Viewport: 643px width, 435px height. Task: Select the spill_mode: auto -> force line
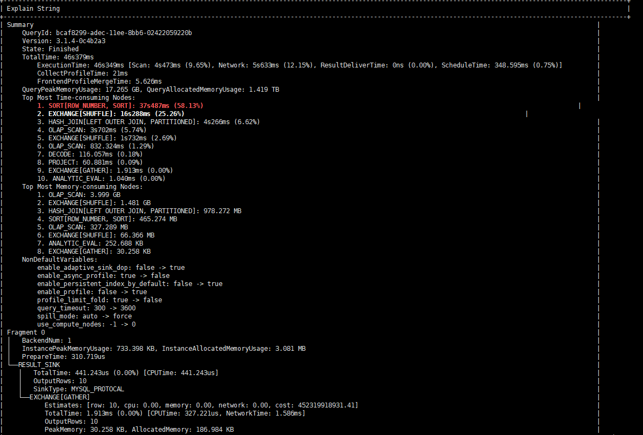tap(84, 316)
